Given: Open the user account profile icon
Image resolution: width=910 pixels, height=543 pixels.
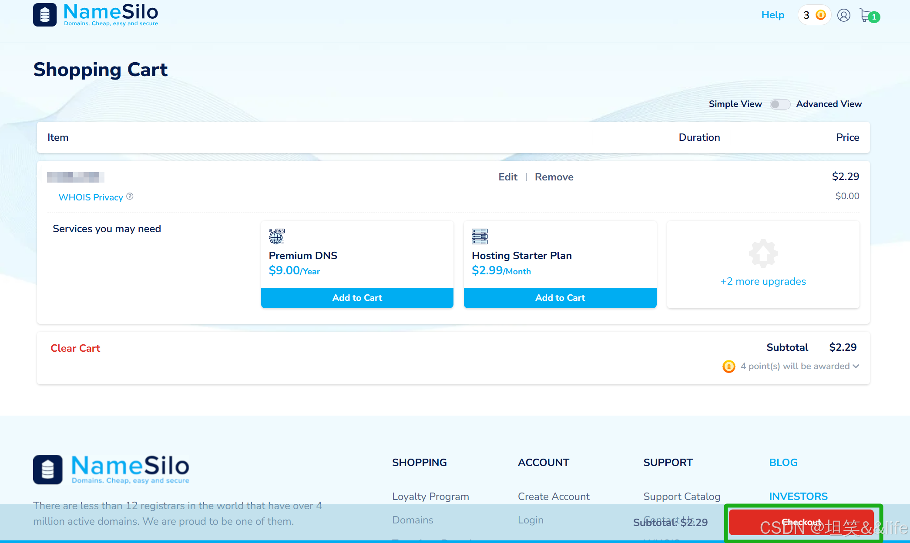Looking at the screenshot, I should click(x=843, y=16).
